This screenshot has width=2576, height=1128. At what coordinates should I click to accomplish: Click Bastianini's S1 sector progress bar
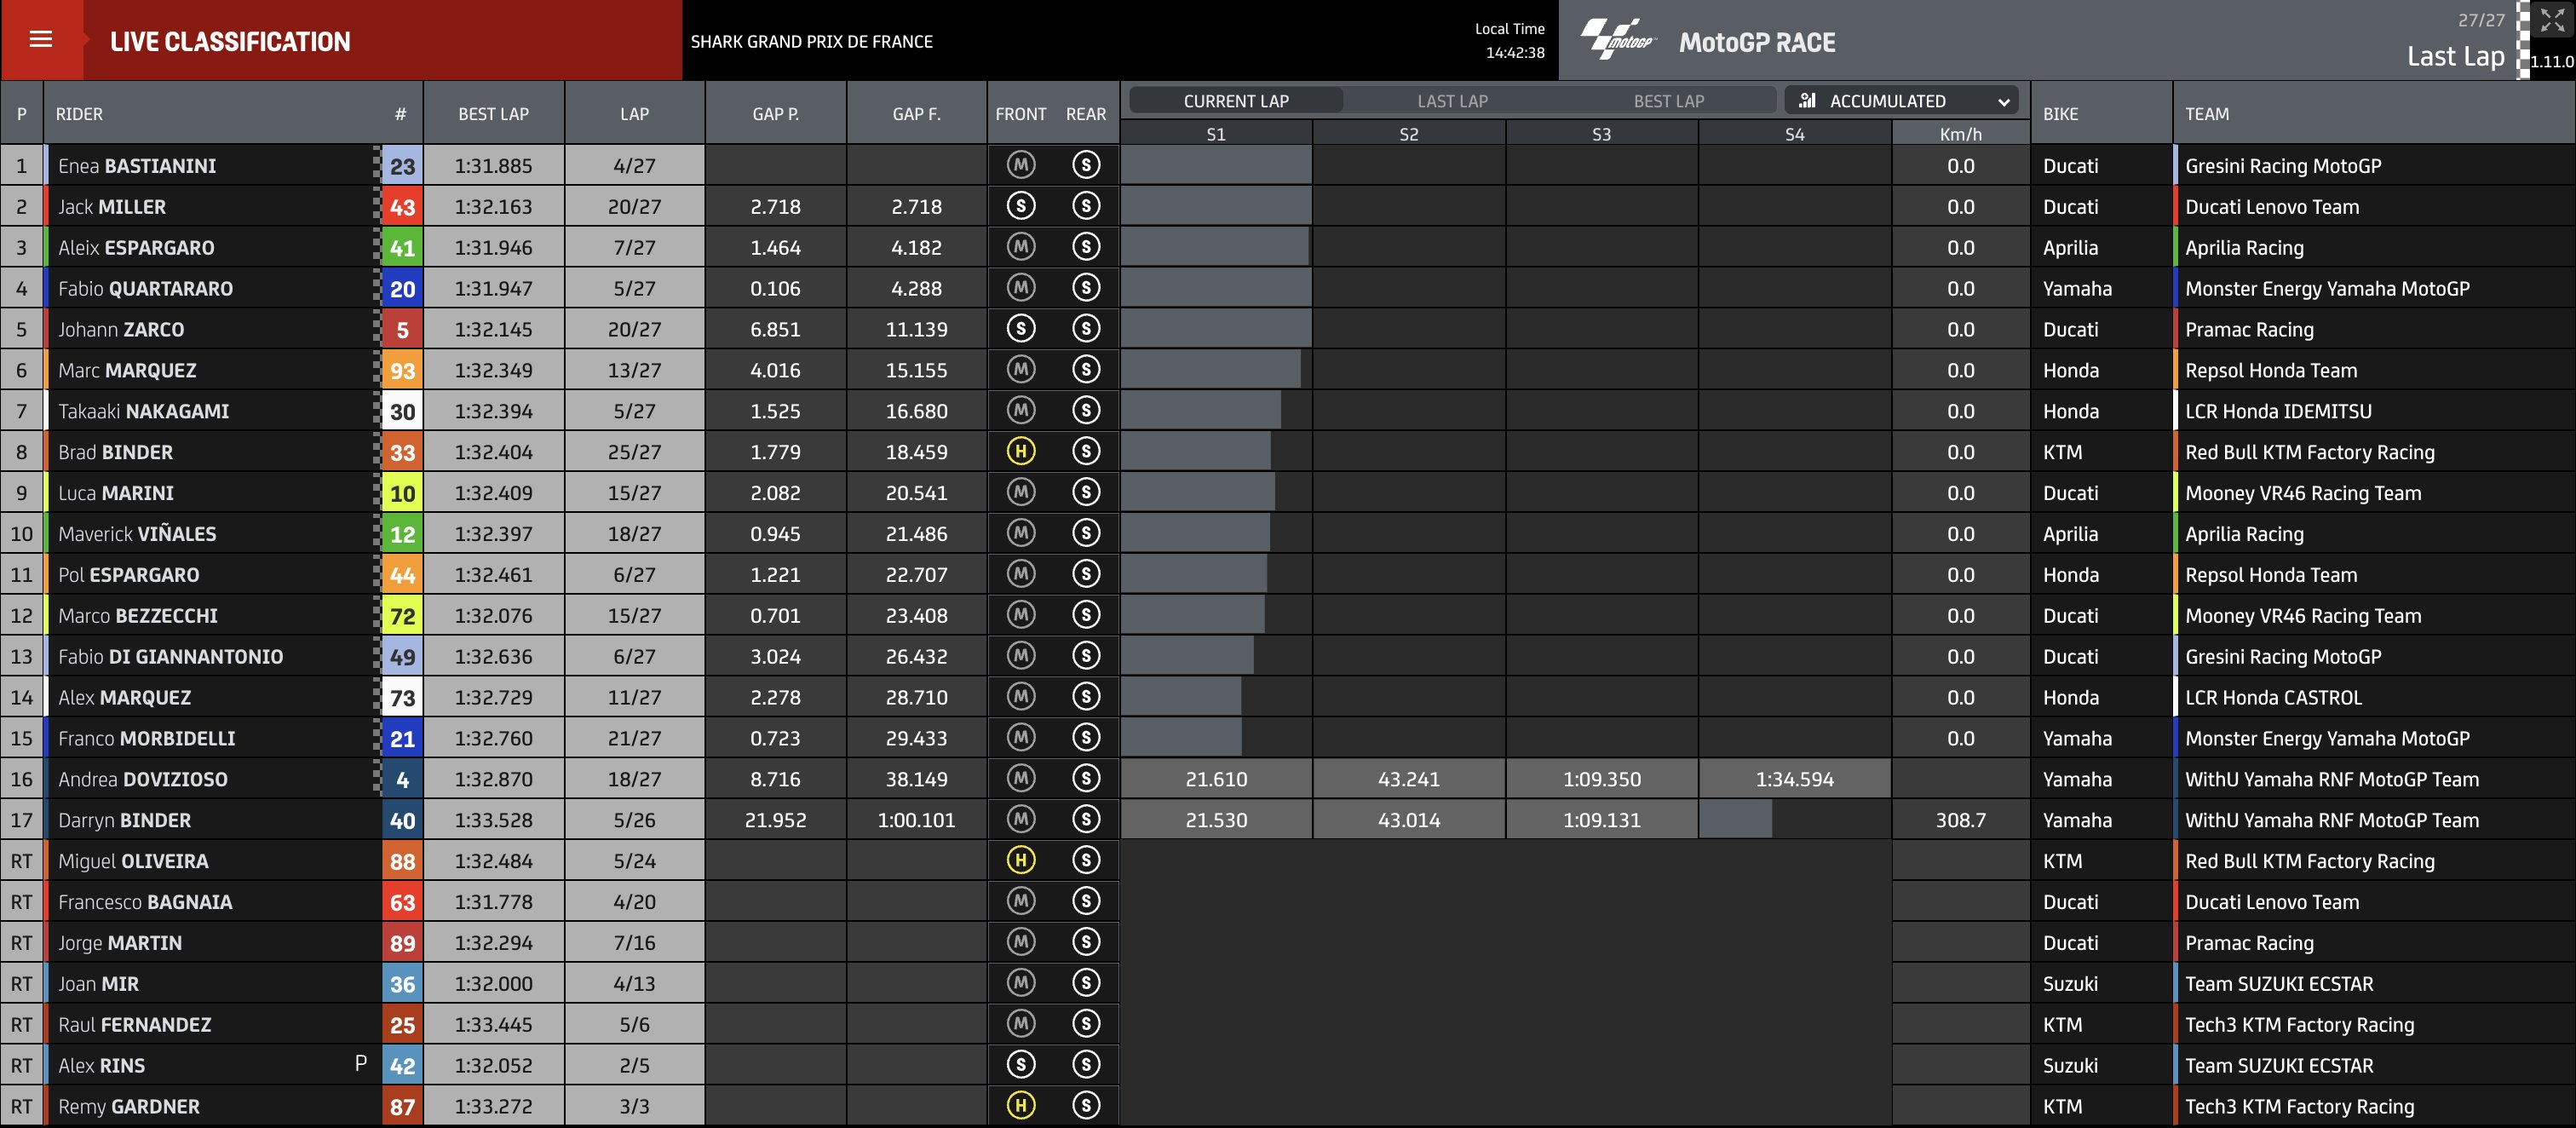(x=1215, y=165)
